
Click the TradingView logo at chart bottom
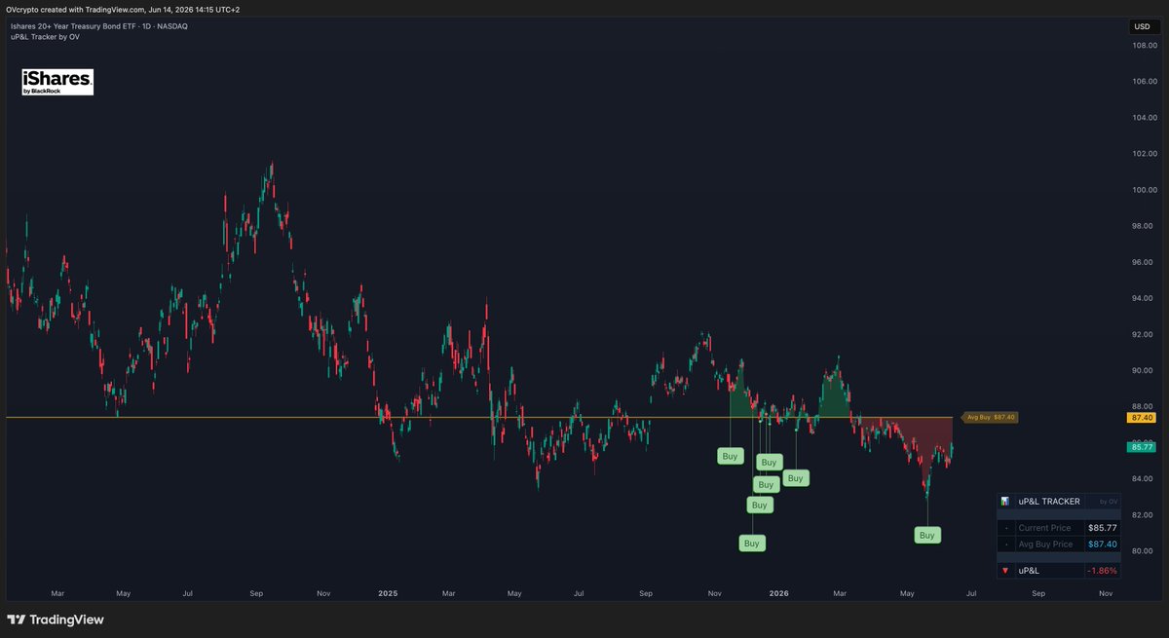click(56, 619)
